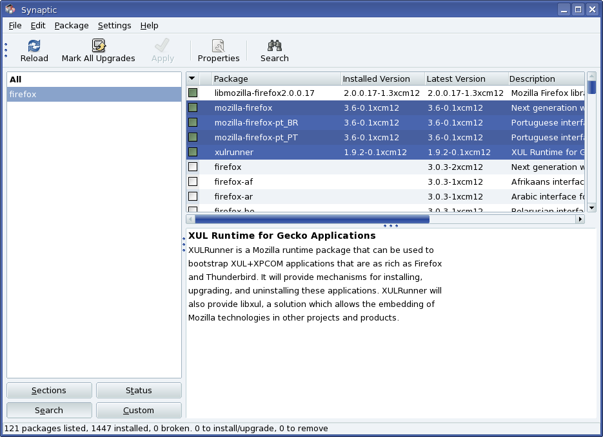Click the toolbar drag handle left of Reload
The width and height of the screenshot is (603, 437).
(6, 50)
